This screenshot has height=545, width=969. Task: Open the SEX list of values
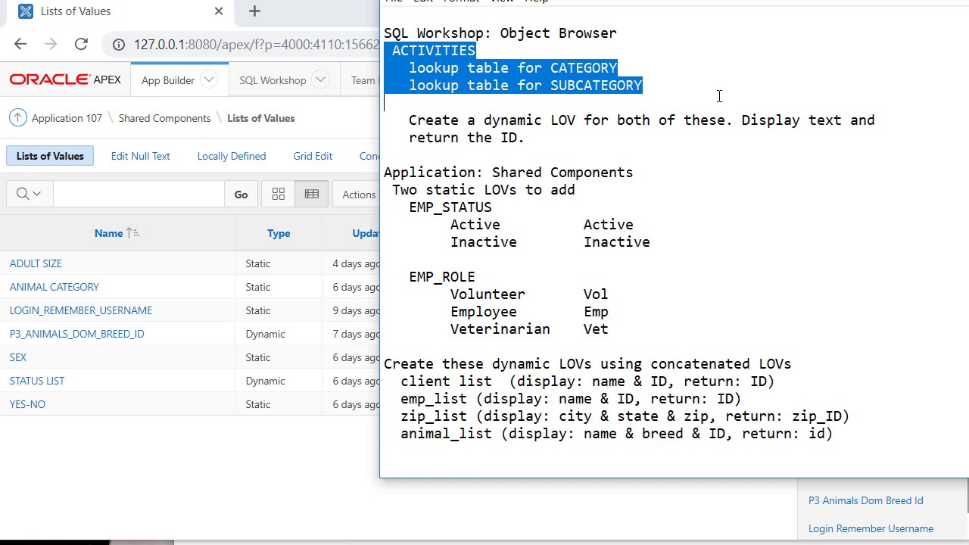coord(18,357)
